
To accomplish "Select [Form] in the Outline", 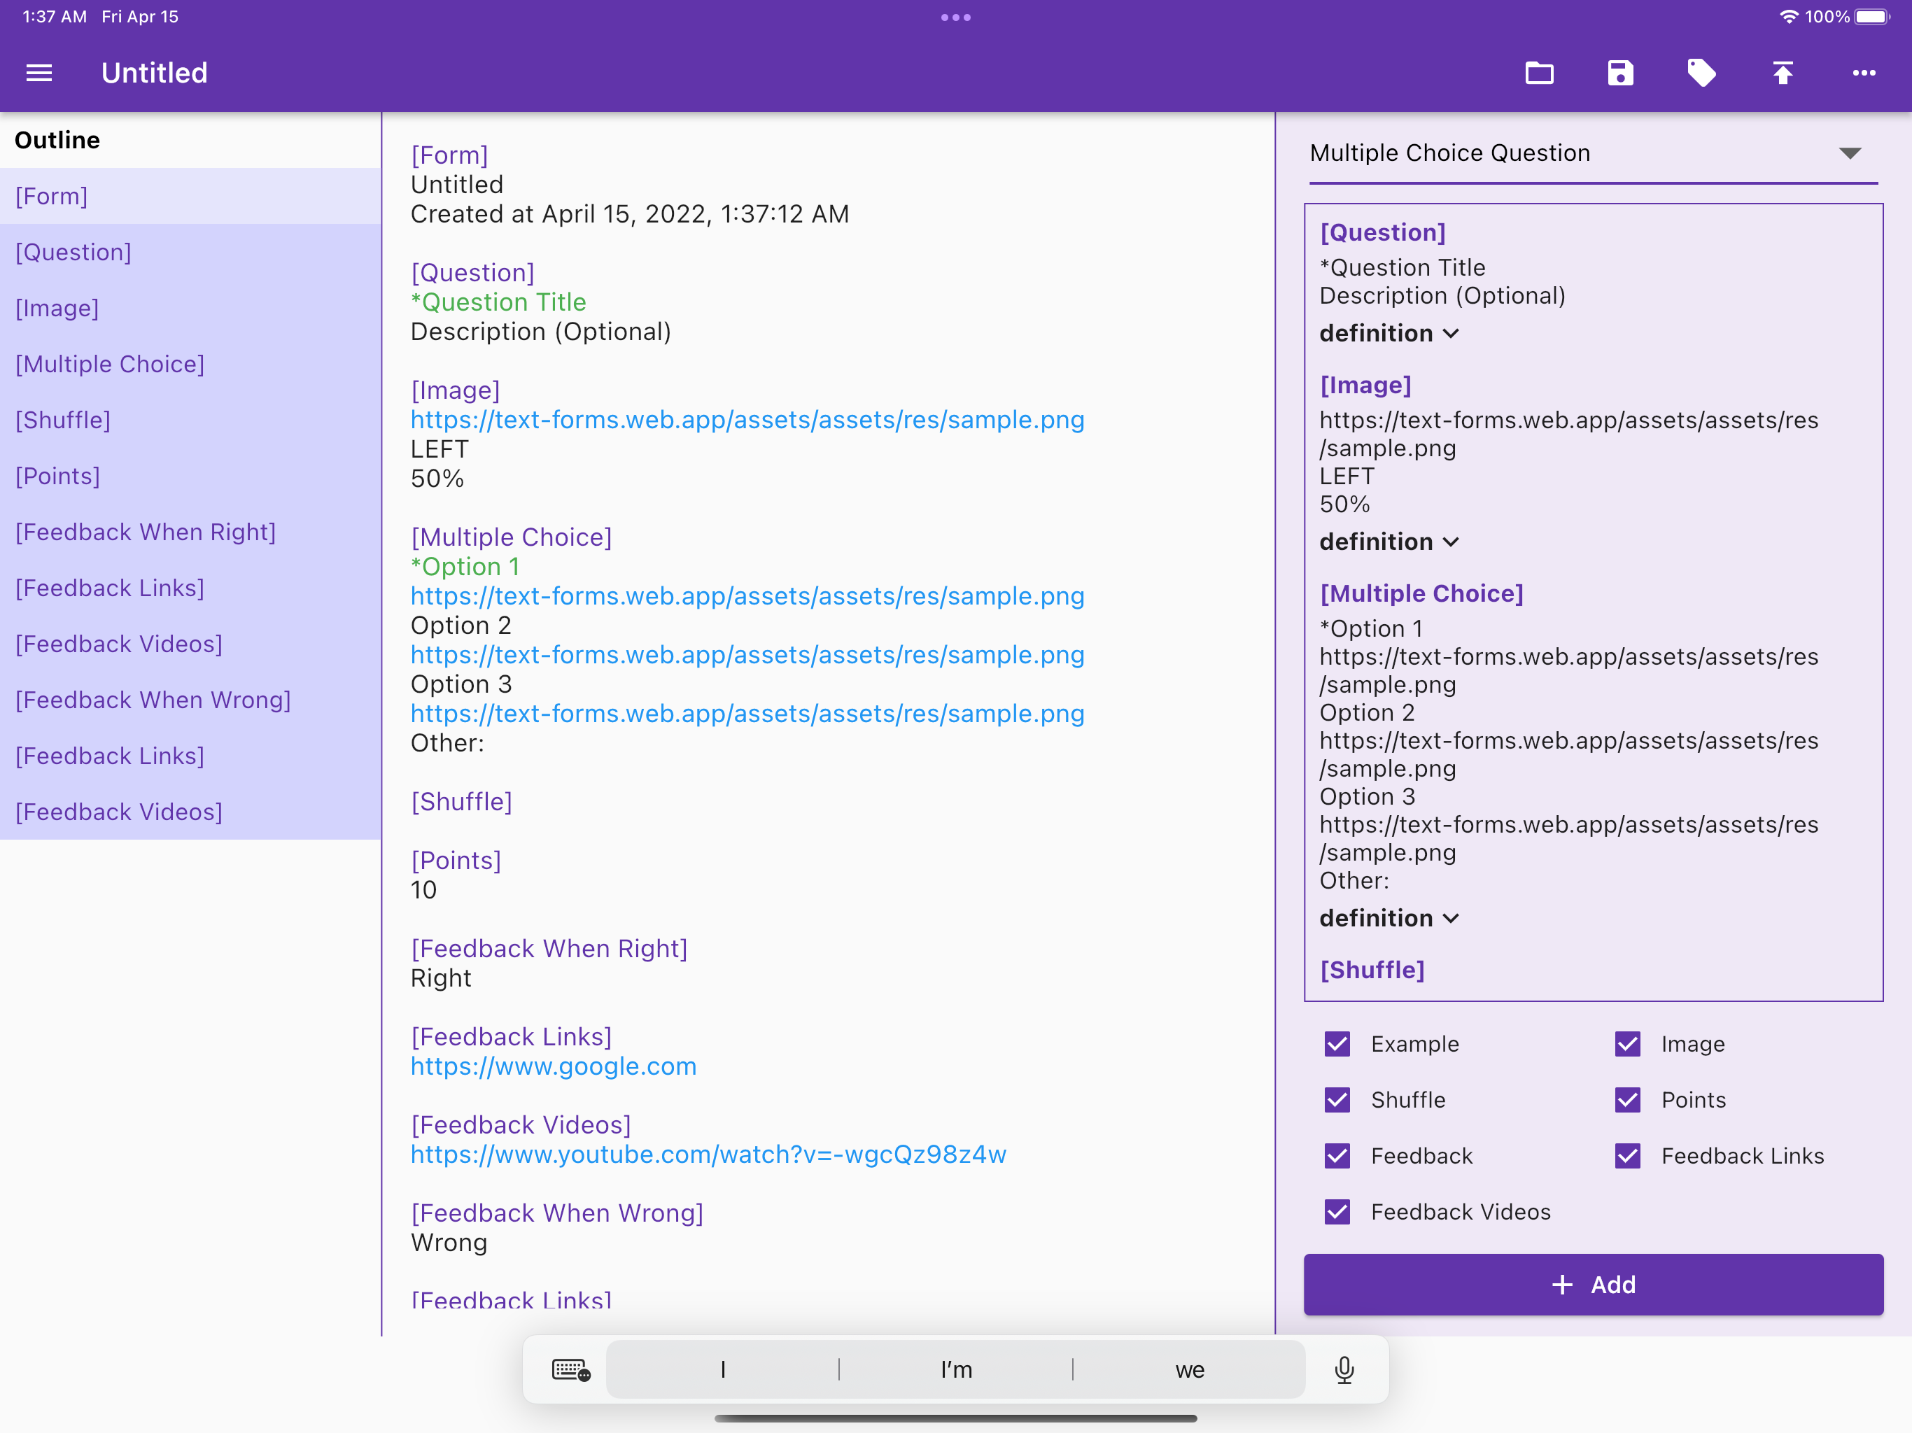I will [190, 196].
